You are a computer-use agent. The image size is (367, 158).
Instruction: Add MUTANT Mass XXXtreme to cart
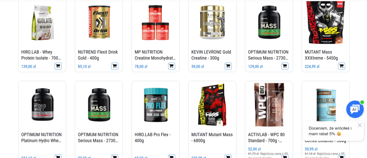point(342,66)
